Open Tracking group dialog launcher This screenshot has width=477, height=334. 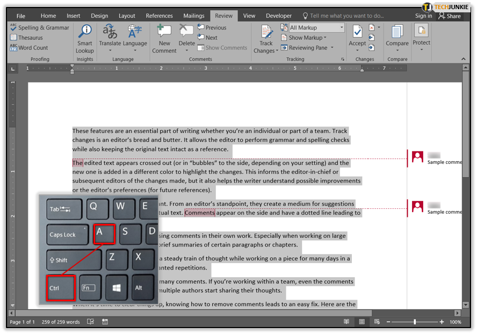(x=343, y=59)
